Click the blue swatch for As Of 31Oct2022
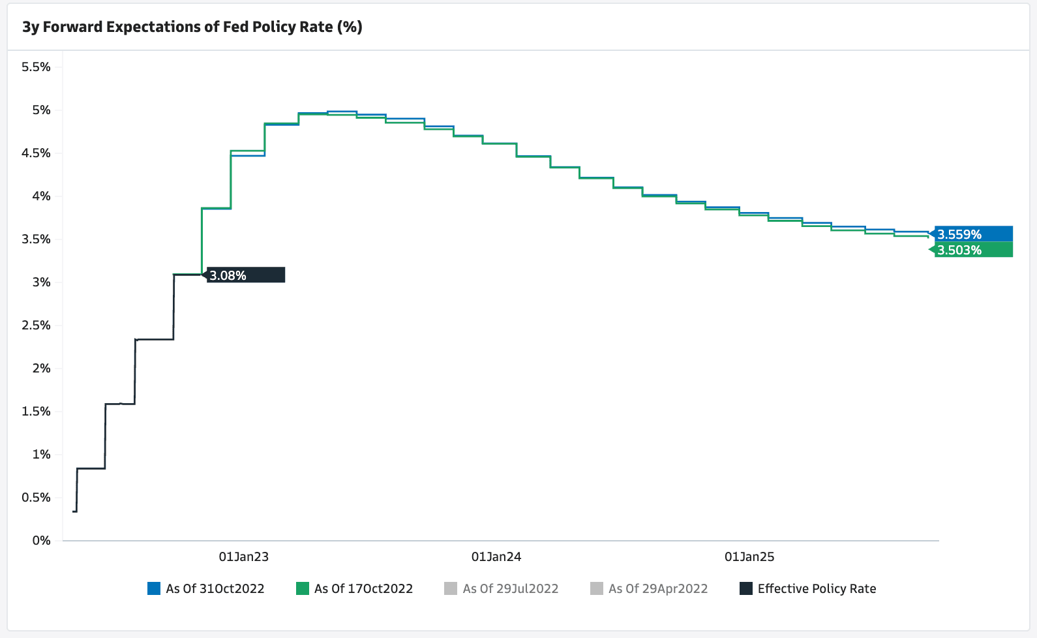The width and height of the screenshot is (1037, 638). [x=154, y=588]
